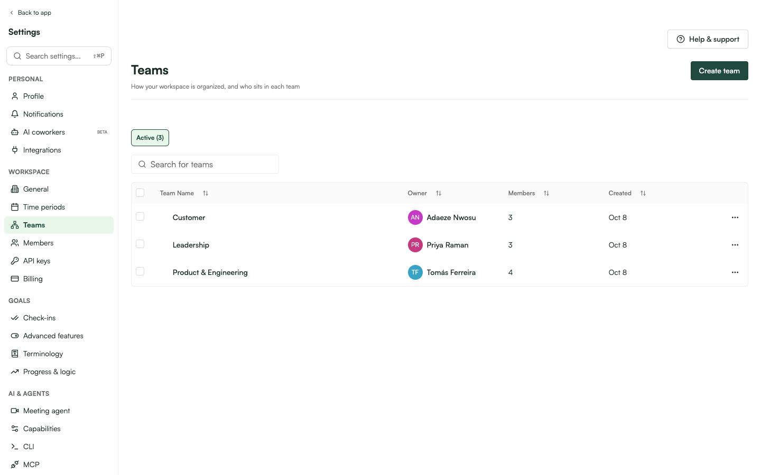
Task: Go to Integrations settings
Action: tap(59, 150)
